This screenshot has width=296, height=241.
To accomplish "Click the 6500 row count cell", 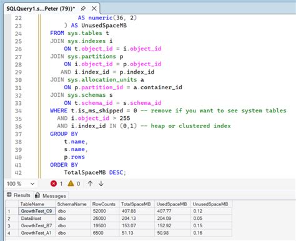I will [x=104, y=233].
